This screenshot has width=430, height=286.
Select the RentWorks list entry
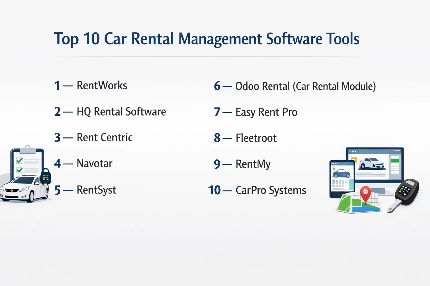[102, 85]
